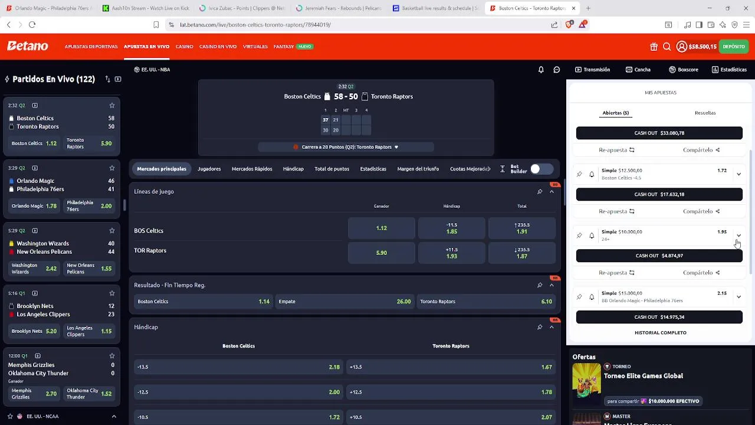Cash out $17.632,18 bet
Viewport: 755px width, 425px height.
coord(659,194)
